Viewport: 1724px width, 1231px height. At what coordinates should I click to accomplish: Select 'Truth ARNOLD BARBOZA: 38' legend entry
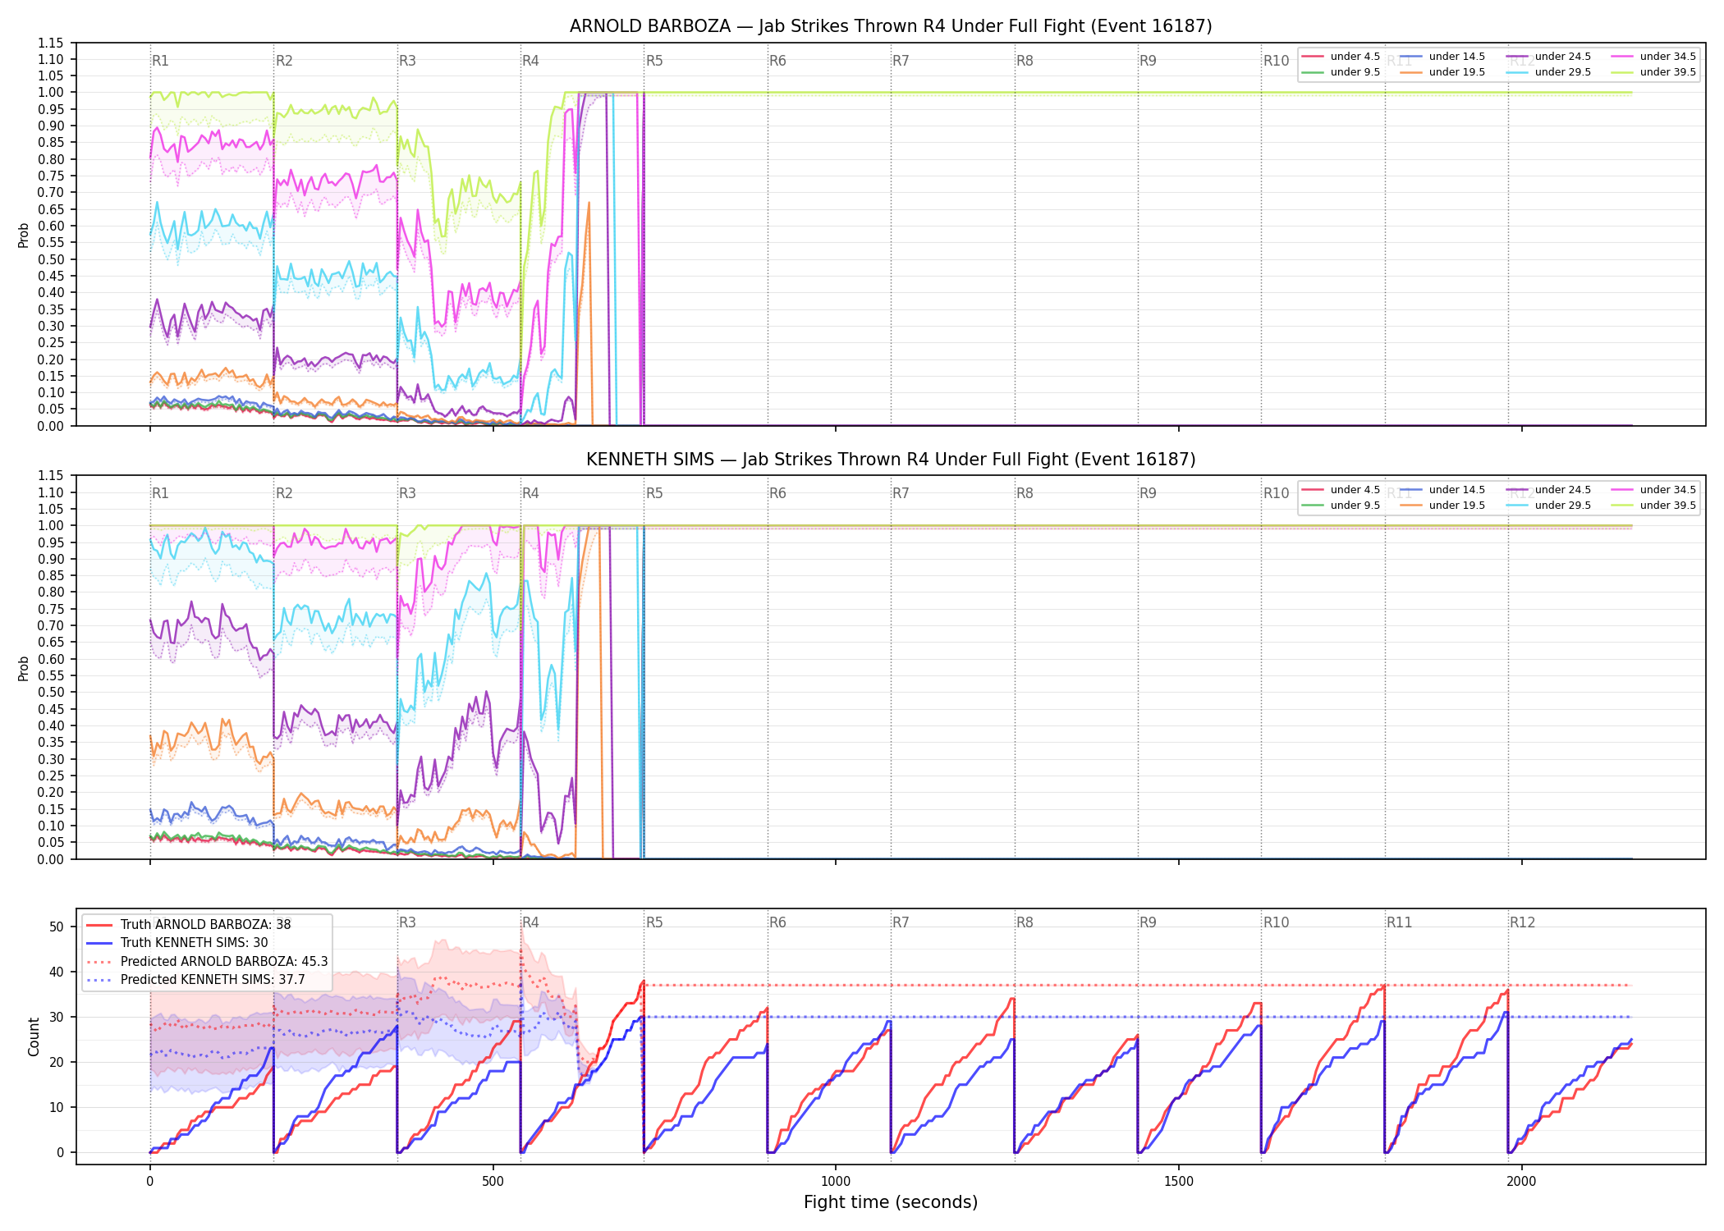[205, 924]
